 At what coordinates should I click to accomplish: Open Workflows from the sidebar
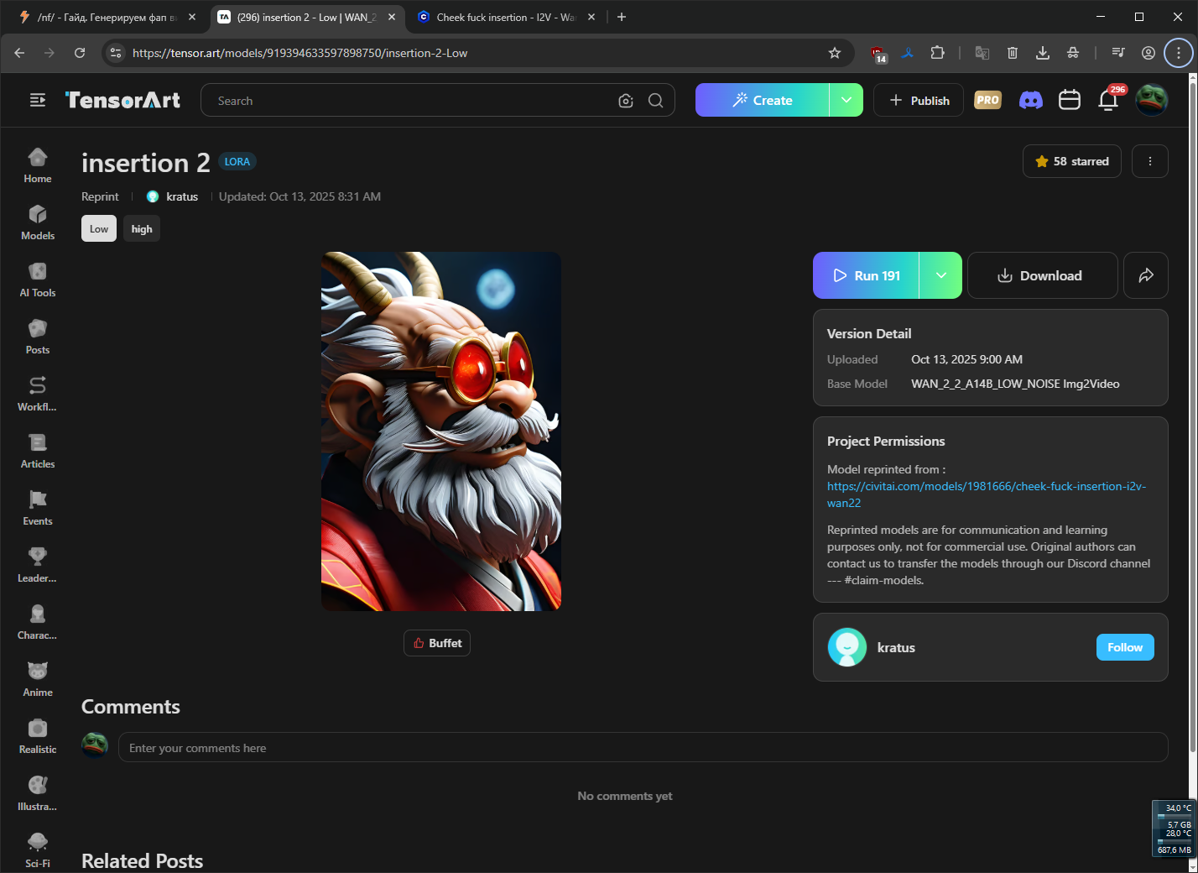[38, 395]
